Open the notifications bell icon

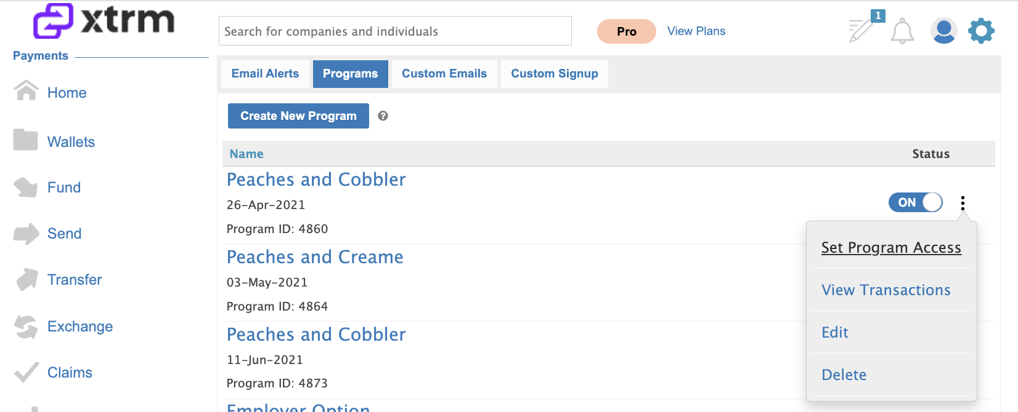[902, 31]
